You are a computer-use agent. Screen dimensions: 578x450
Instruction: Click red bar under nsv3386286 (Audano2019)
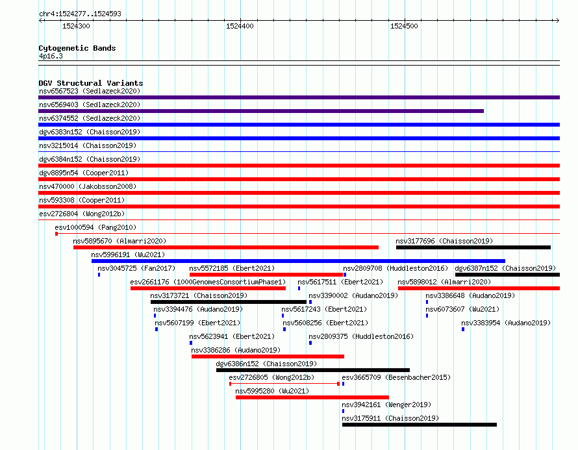268,356
